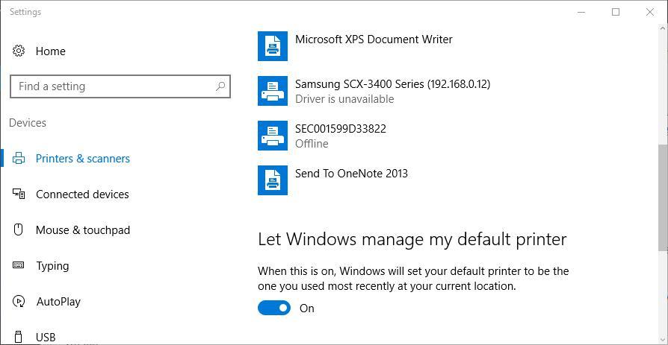Viewport: 668px width, 345px height.
Task: Click the Send To OneNote 2013 icon
Action: tap(273, 180)
